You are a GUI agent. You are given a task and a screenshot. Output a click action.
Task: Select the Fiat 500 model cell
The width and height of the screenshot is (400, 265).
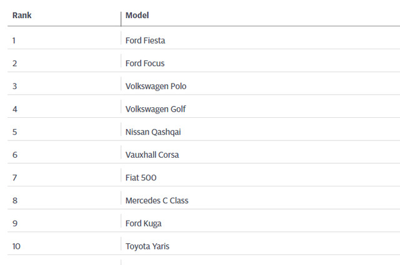(141, 178)
